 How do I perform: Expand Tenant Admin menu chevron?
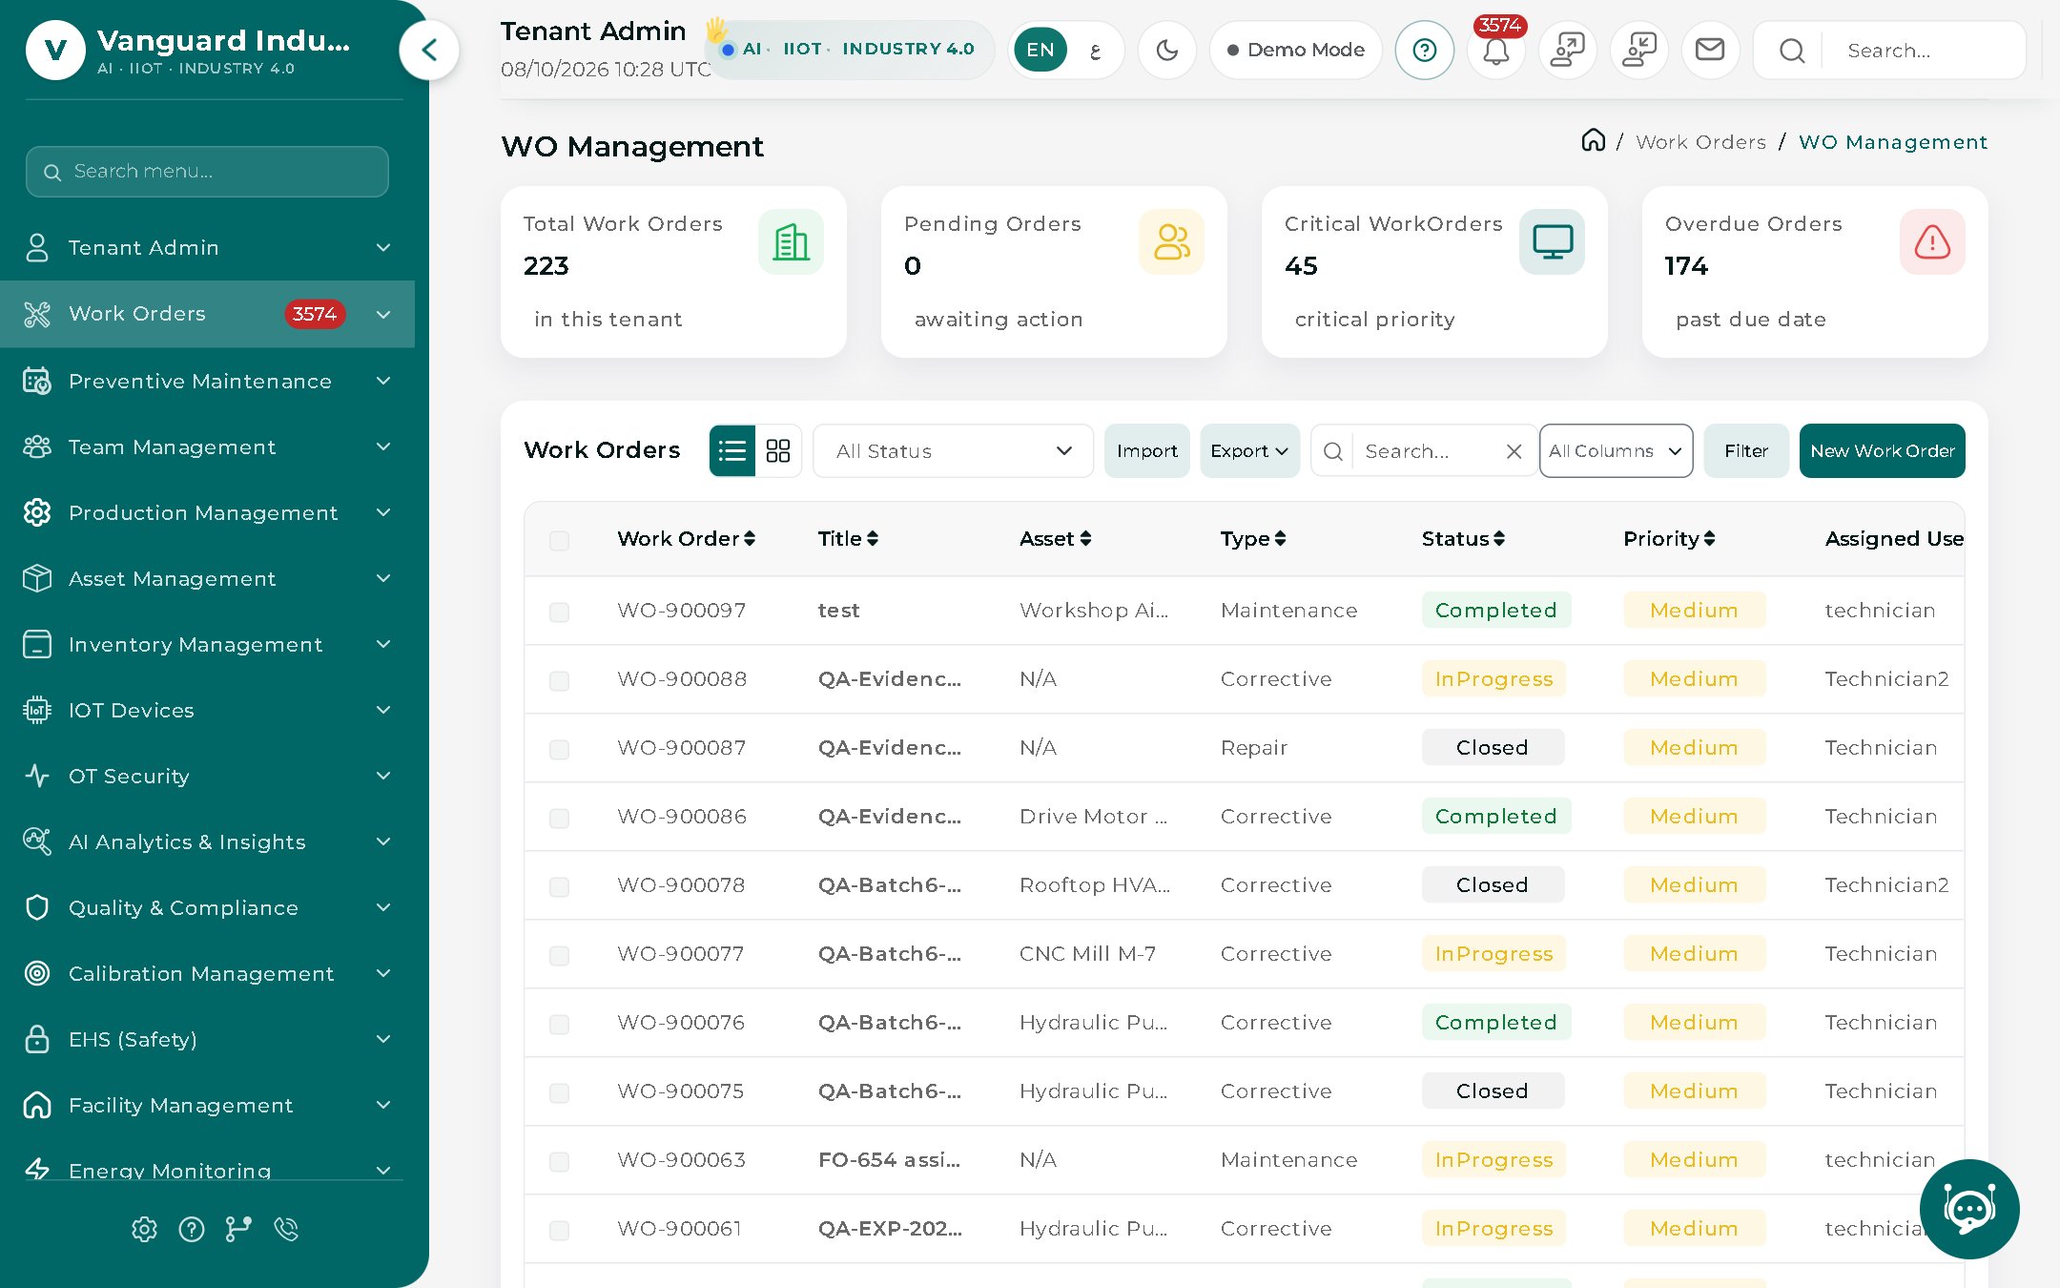383,247
